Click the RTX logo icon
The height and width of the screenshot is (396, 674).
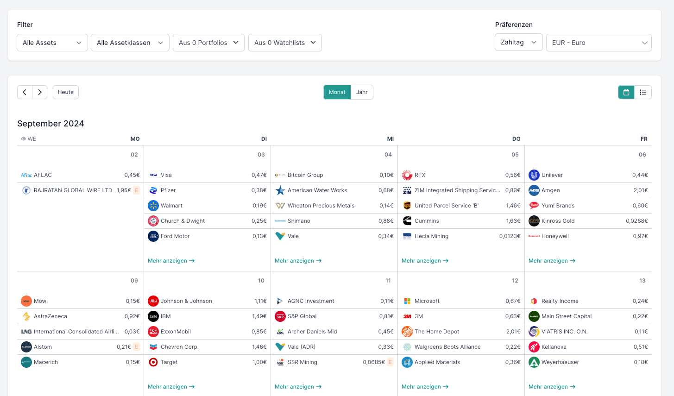(x=407, y=175)
